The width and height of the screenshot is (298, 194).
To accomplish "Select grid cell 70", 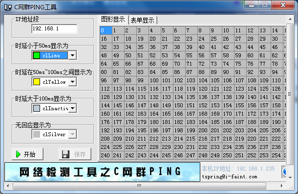I will pos(179,64).
